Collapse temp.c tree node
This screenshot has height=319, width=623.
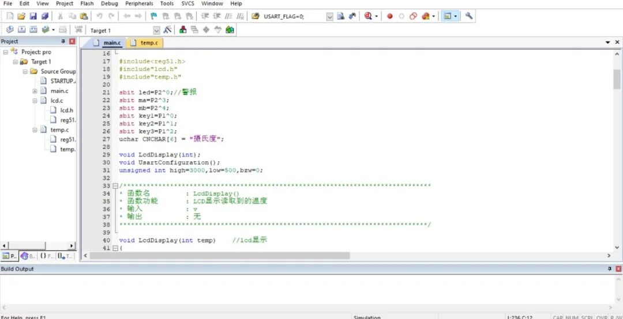35,130
